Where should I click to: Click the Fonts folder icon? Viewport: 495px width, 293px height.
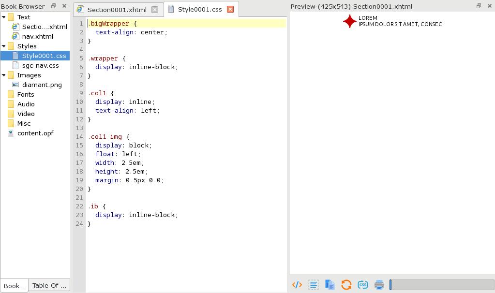[x=11, y=94]
